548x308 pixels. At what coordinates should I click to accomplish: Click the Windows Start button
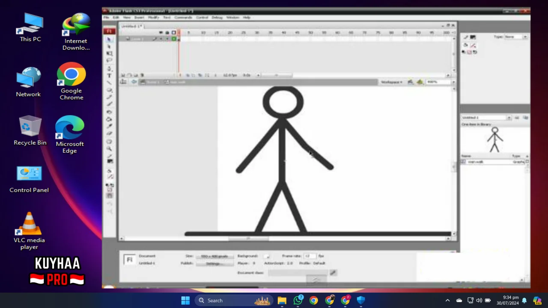(185, 300)
